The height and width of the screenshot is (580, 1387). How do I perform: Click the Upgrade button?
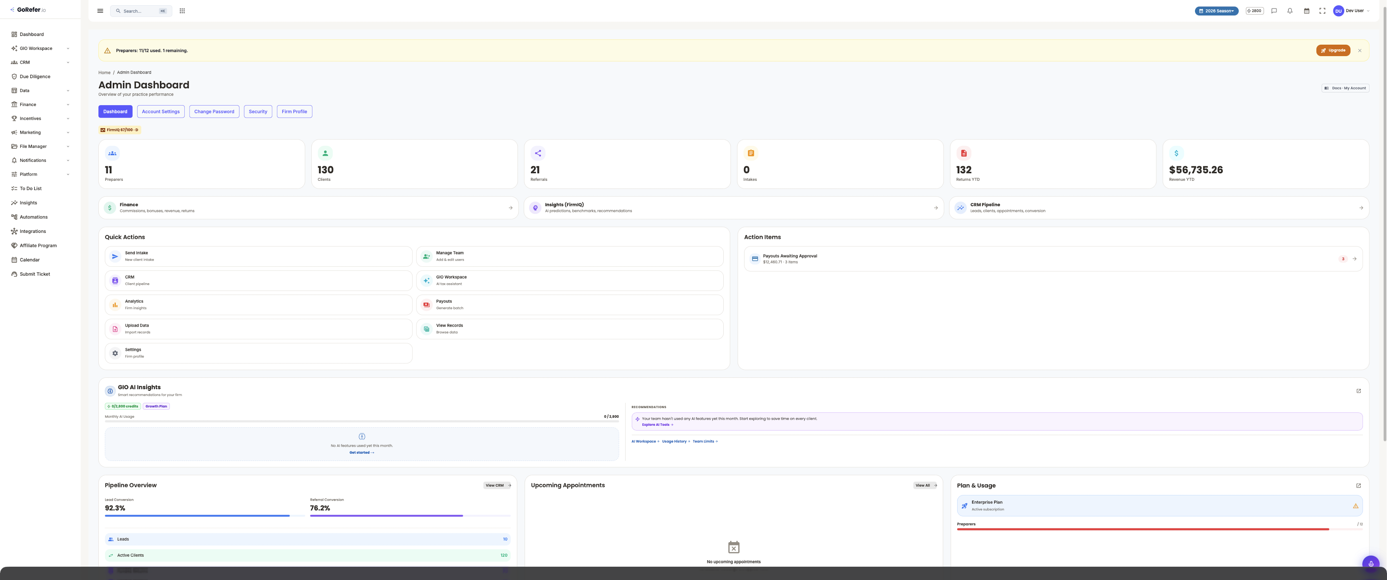1333,50
